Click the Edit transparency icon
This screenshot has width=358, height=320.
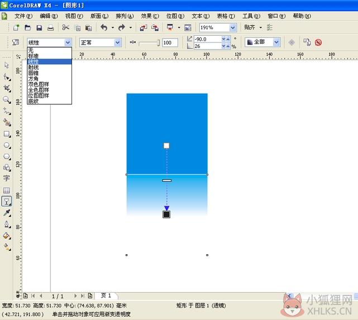pos(16,42)
